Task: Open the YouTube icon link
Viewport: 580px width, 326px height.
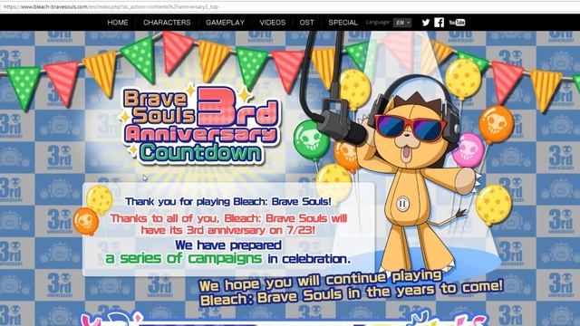Action: tap(457, 23)
